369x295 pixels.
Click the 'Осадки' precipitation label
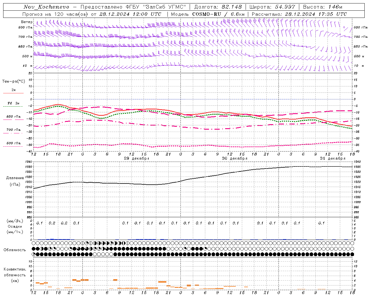(15, 226)
